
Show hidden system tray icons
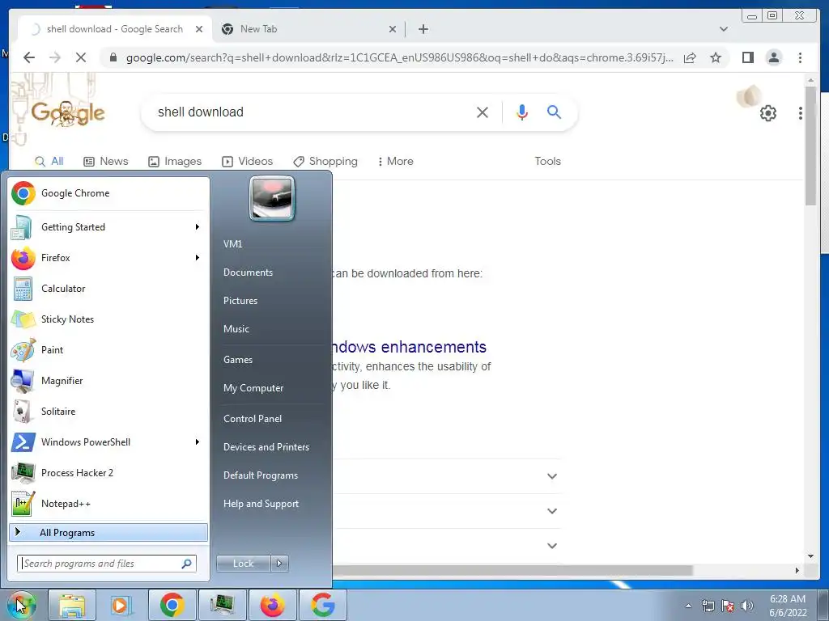(x=688, y=606)
